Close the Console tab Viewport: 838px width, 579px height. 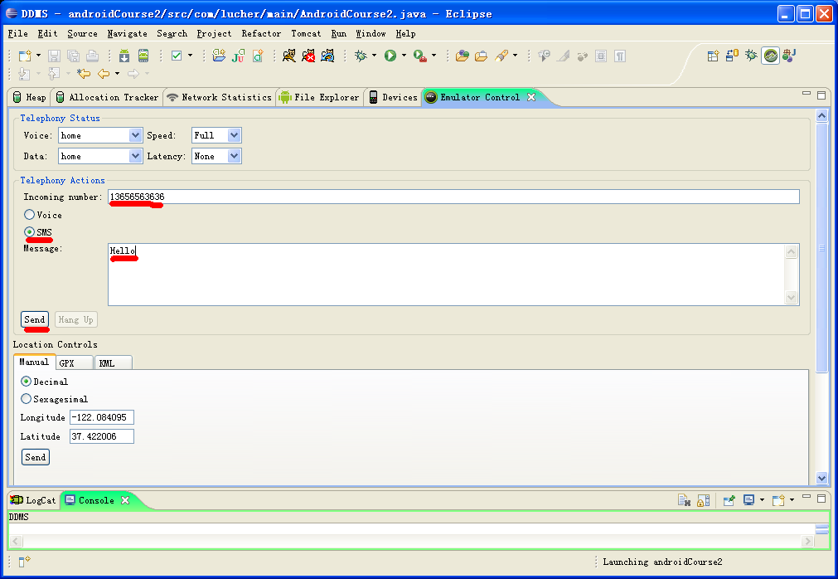point(125,500)
